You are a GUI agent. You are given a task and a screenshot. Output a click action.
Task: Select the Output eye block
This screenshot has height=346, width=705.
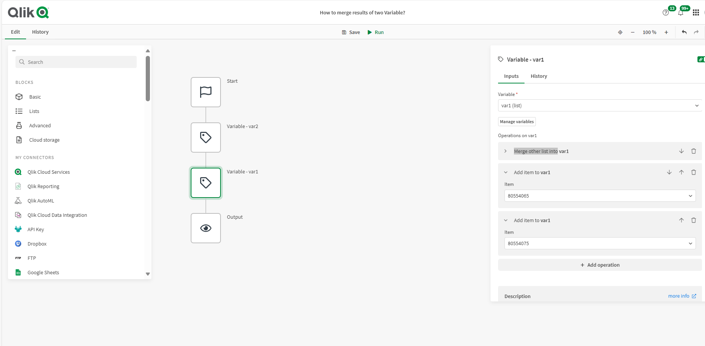[x=206, y=228]
